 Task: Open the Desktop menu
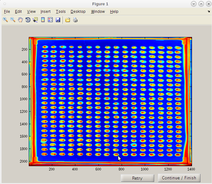[x=78, y=12]
